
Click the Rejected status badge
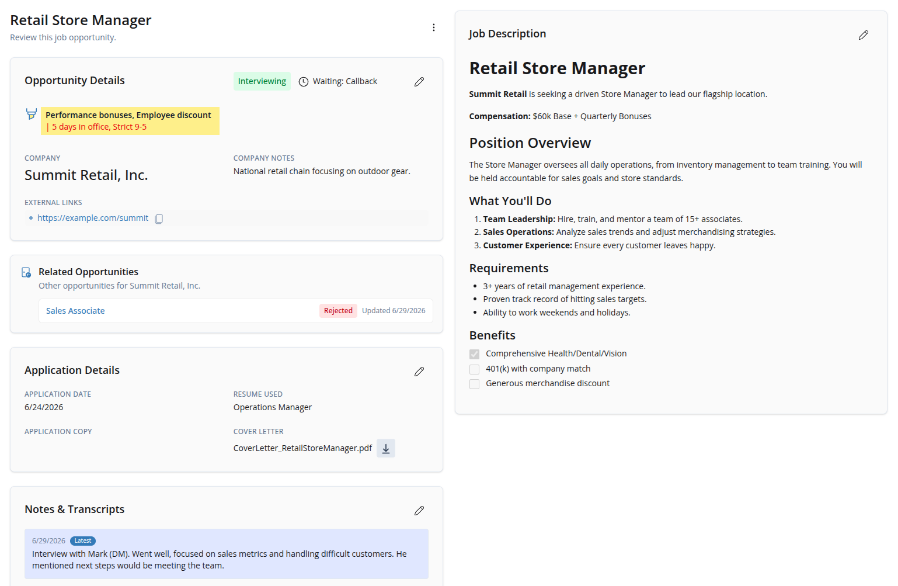tap(338, 311)
